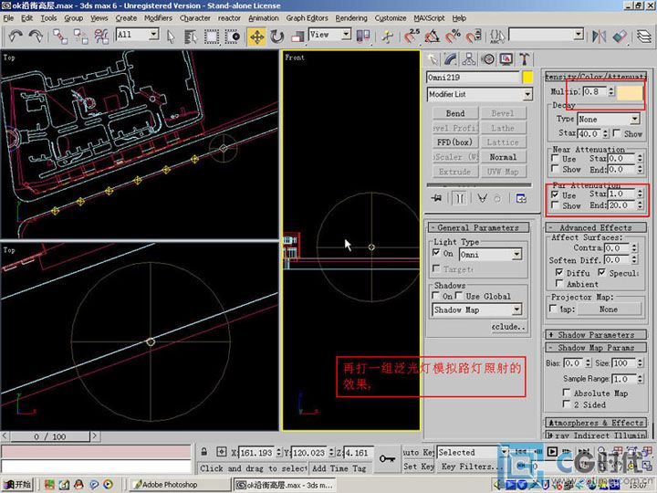Open the Align tool

(x=620, y=36)
